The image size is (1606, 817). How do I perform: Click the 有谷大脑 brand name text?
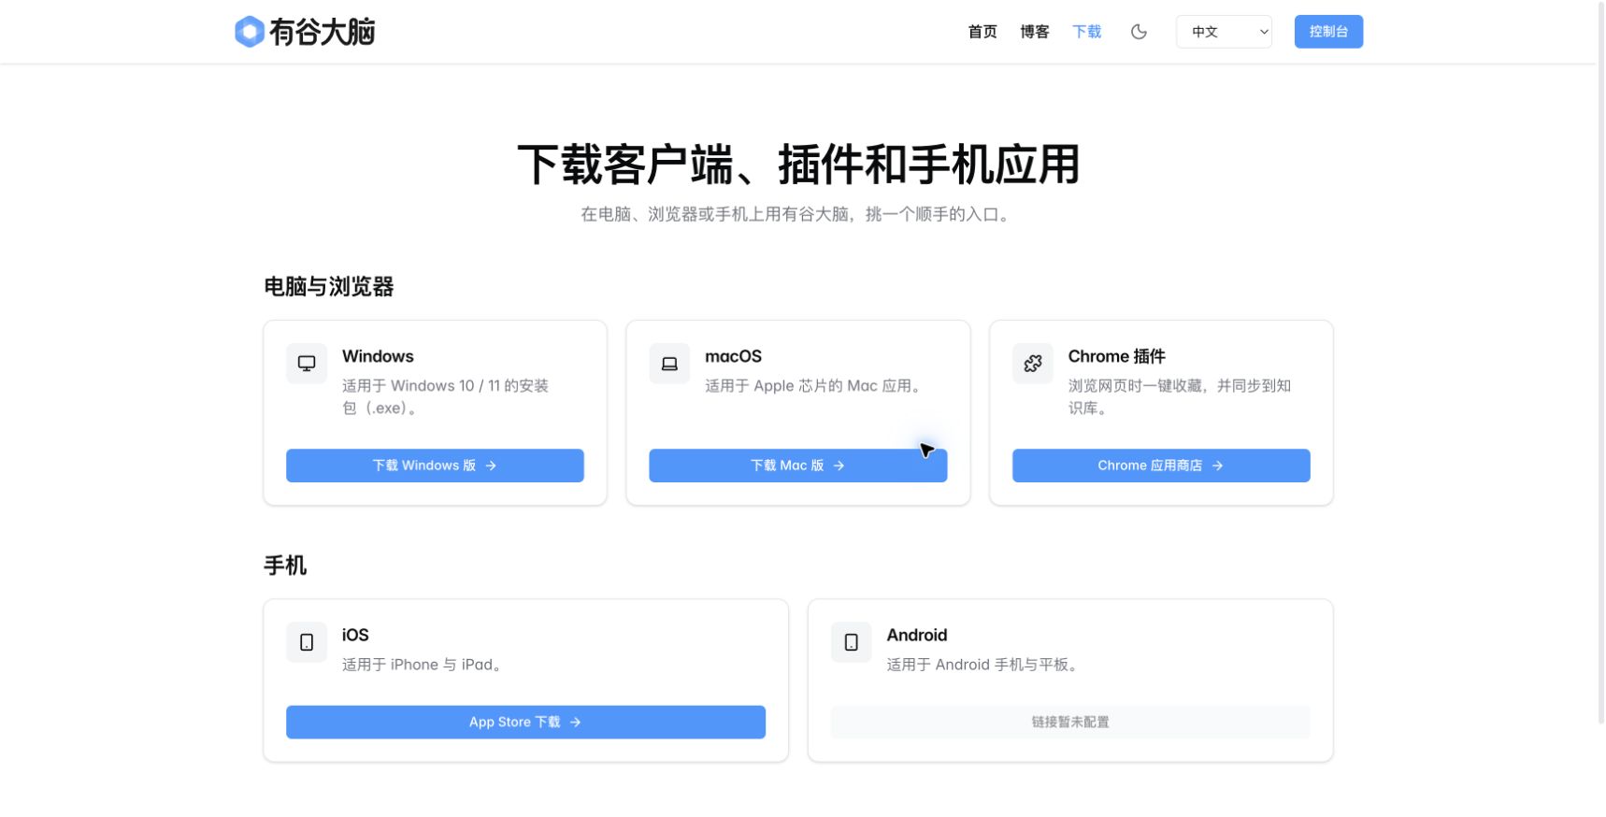323,32
